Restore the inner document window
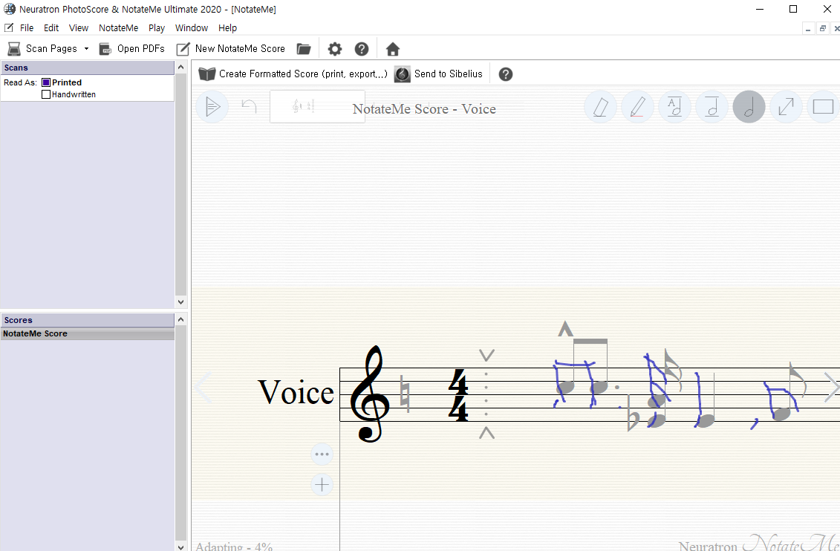This screenshot has width=840, height=551. click(823, 28)
